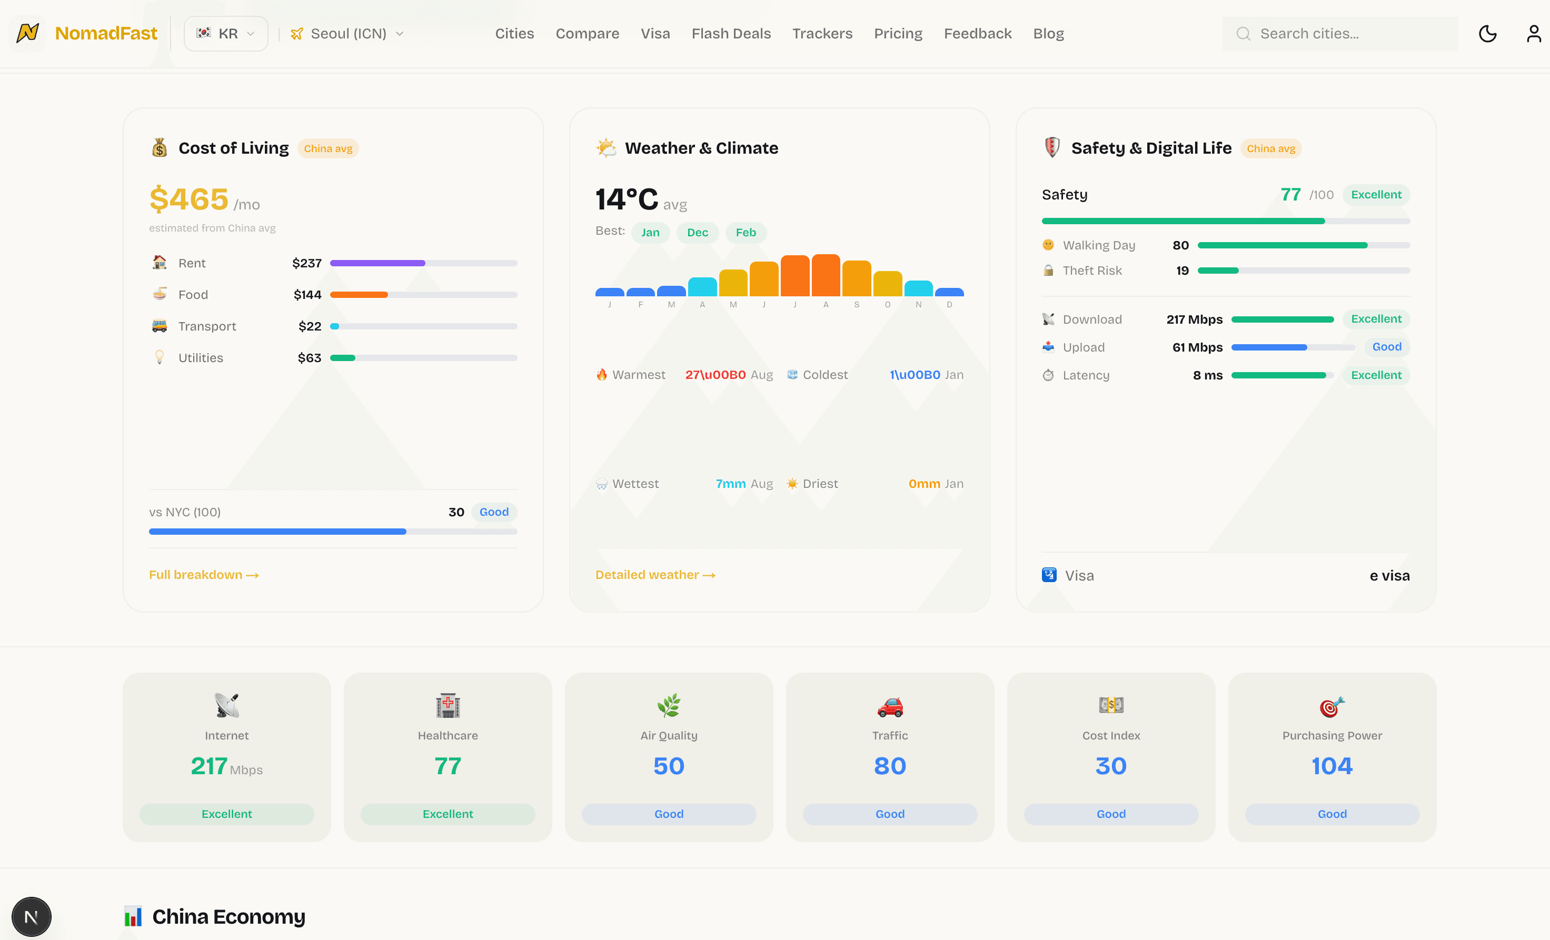Click the Internet satellite dish icon
This screenshot has height=940, width=1550.
226,705
